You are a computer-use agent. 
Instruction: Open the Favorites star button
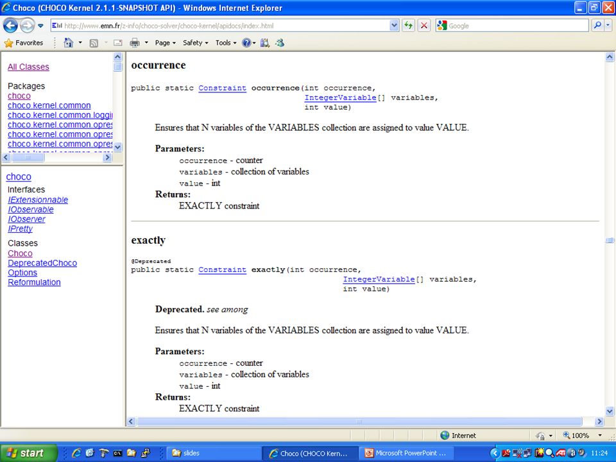coord(24,43)
